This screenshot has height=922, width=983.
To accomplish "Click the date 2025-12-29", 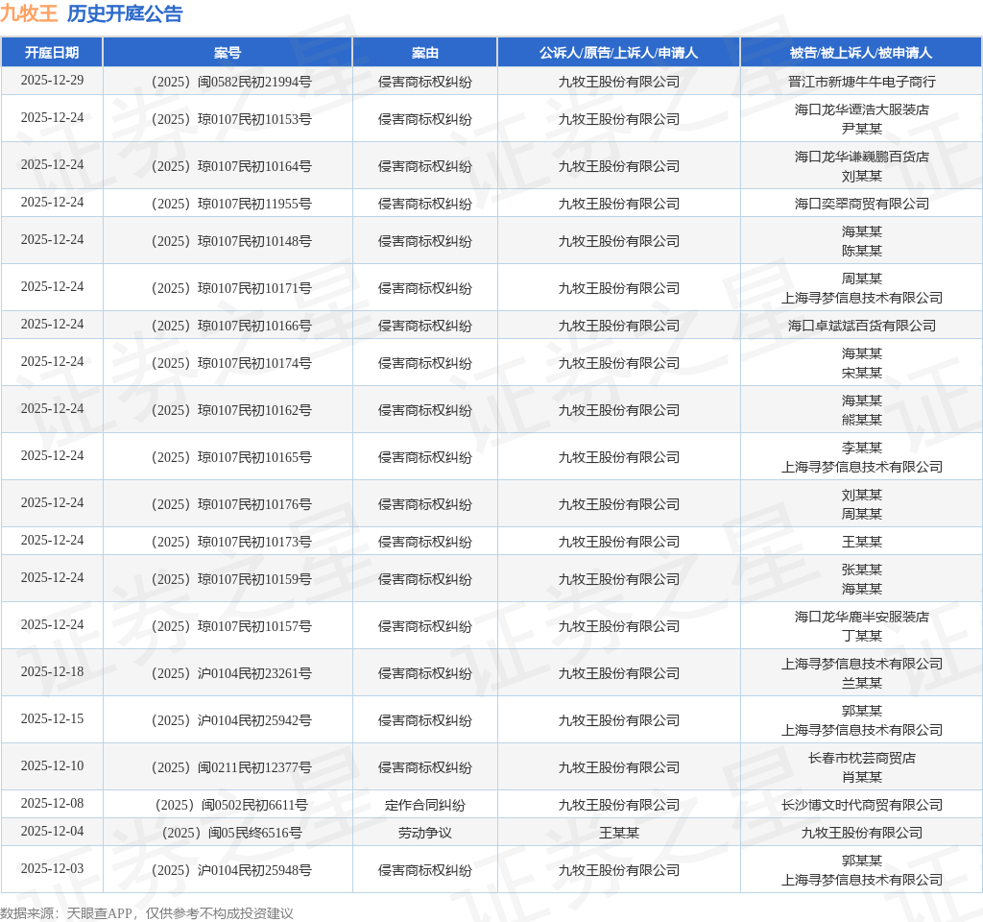I will [52, 81].
